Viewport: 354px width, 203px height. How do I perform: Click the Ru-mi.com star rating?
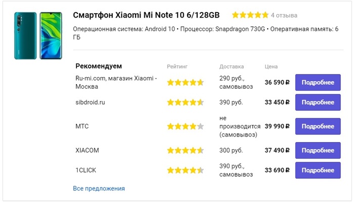185,83
